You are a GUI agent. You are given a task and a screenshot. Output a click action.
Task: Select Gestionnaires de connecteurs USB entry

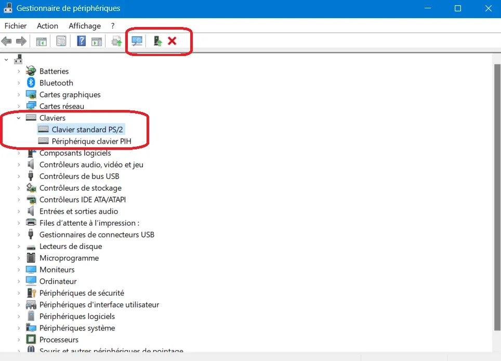click(x=97, y=235)
